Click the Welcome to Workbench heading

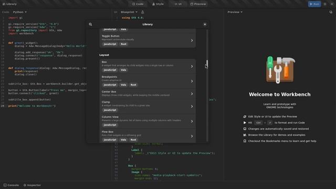pyautogui.click(x=280, y=94)
